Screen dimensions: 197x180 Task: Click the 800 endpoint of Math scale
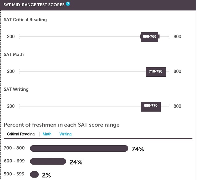coord(177,72)
